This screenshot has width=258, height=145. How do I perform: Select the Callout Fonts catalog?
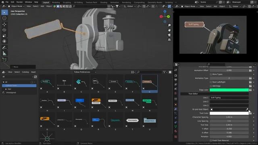point(19,86)
